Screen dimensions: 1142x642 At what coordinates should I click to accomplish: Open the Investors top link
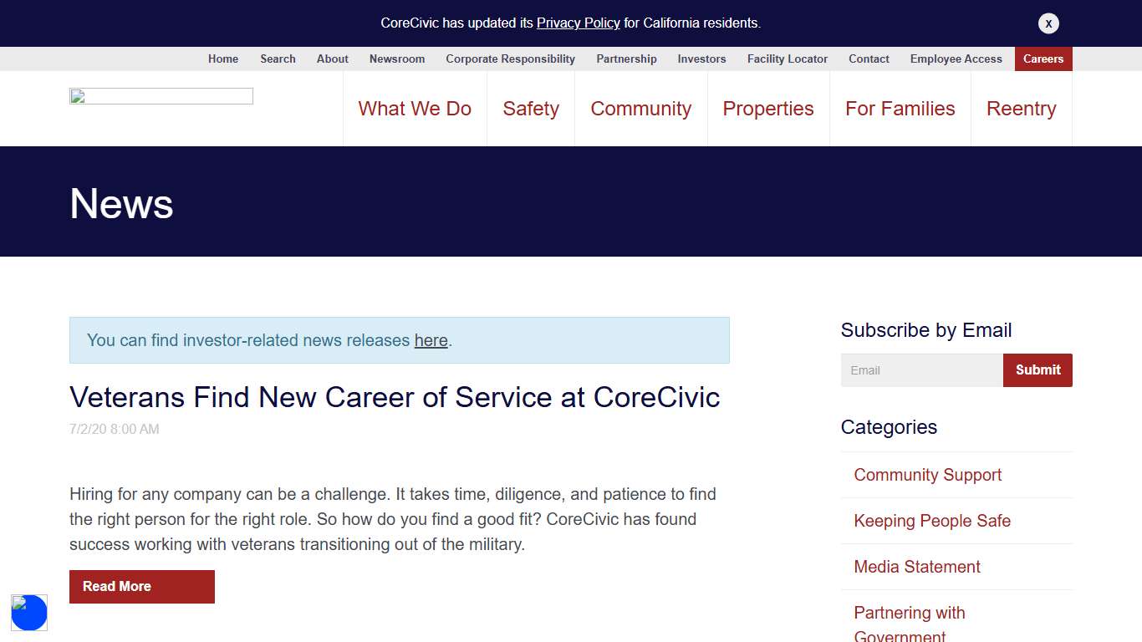[701, 59]
